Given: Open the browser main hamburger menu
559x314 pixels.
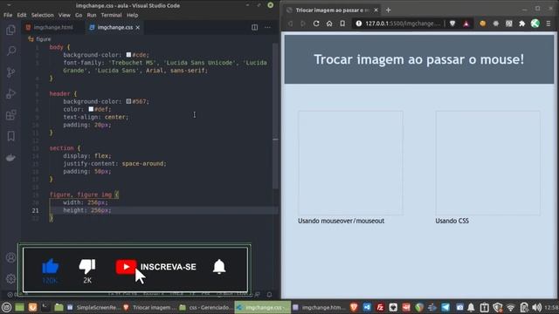Looking at the screenshot, I should [x=549, y=24].
